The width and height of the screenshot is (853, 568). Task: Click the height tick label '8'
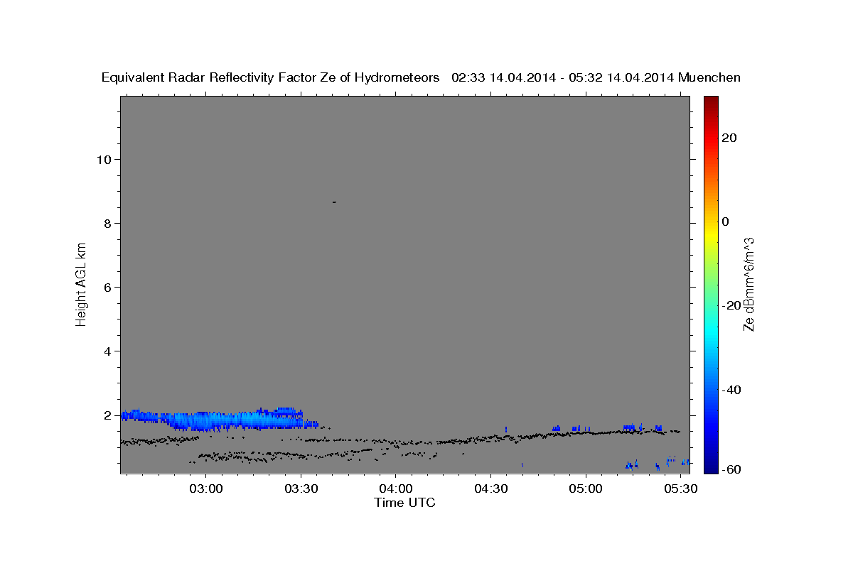tap(107, 223)
